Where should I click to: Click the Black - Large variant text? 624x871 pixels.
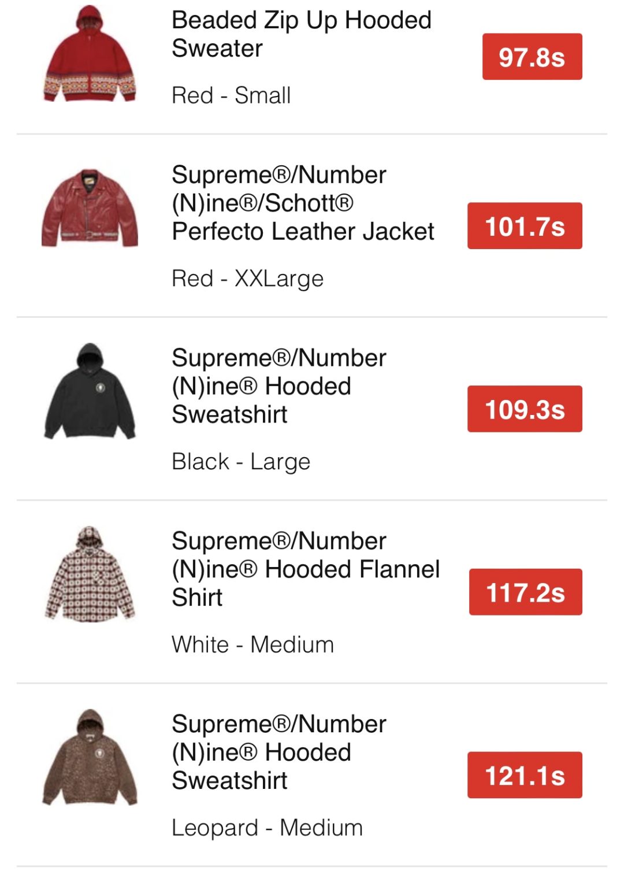(x=241, y=462)
